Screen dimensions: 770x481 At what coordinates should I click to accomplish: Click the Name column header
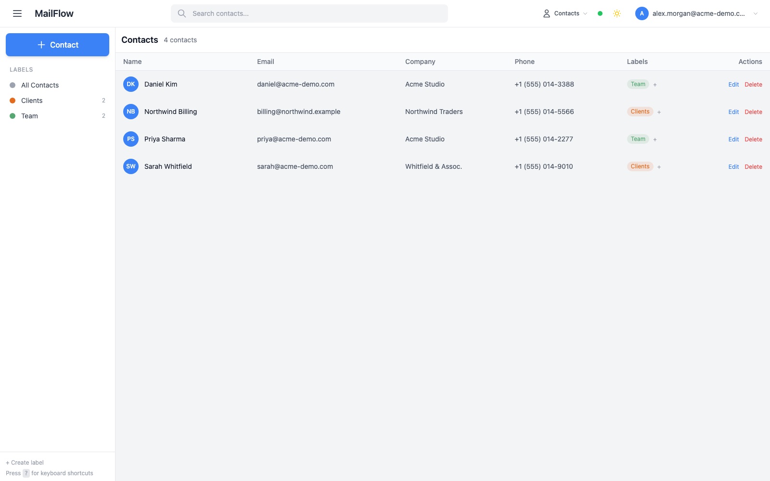point(132,62)
